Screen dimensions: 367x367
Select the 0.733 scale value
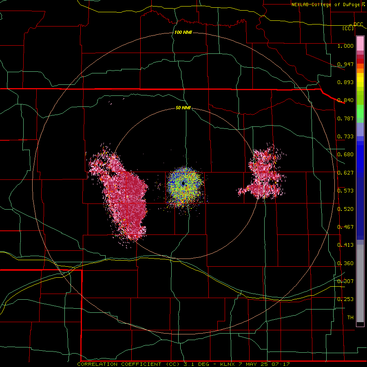click(345, 137)
